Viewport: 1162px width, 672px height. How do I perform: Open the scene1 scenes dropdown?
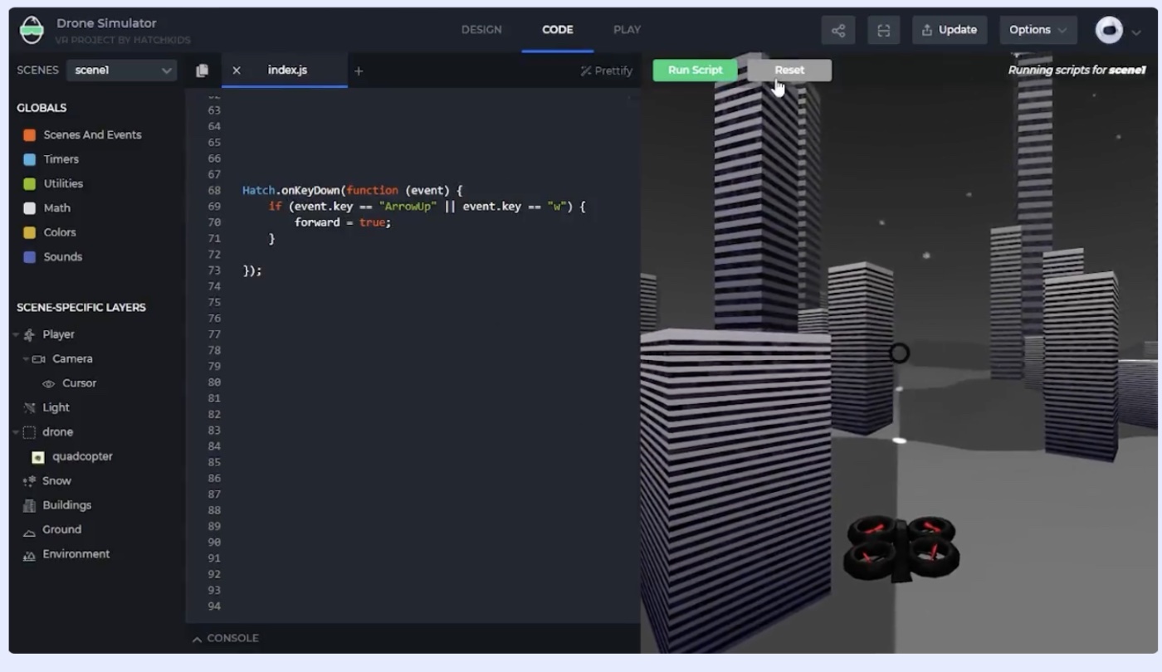click(121, 71)
